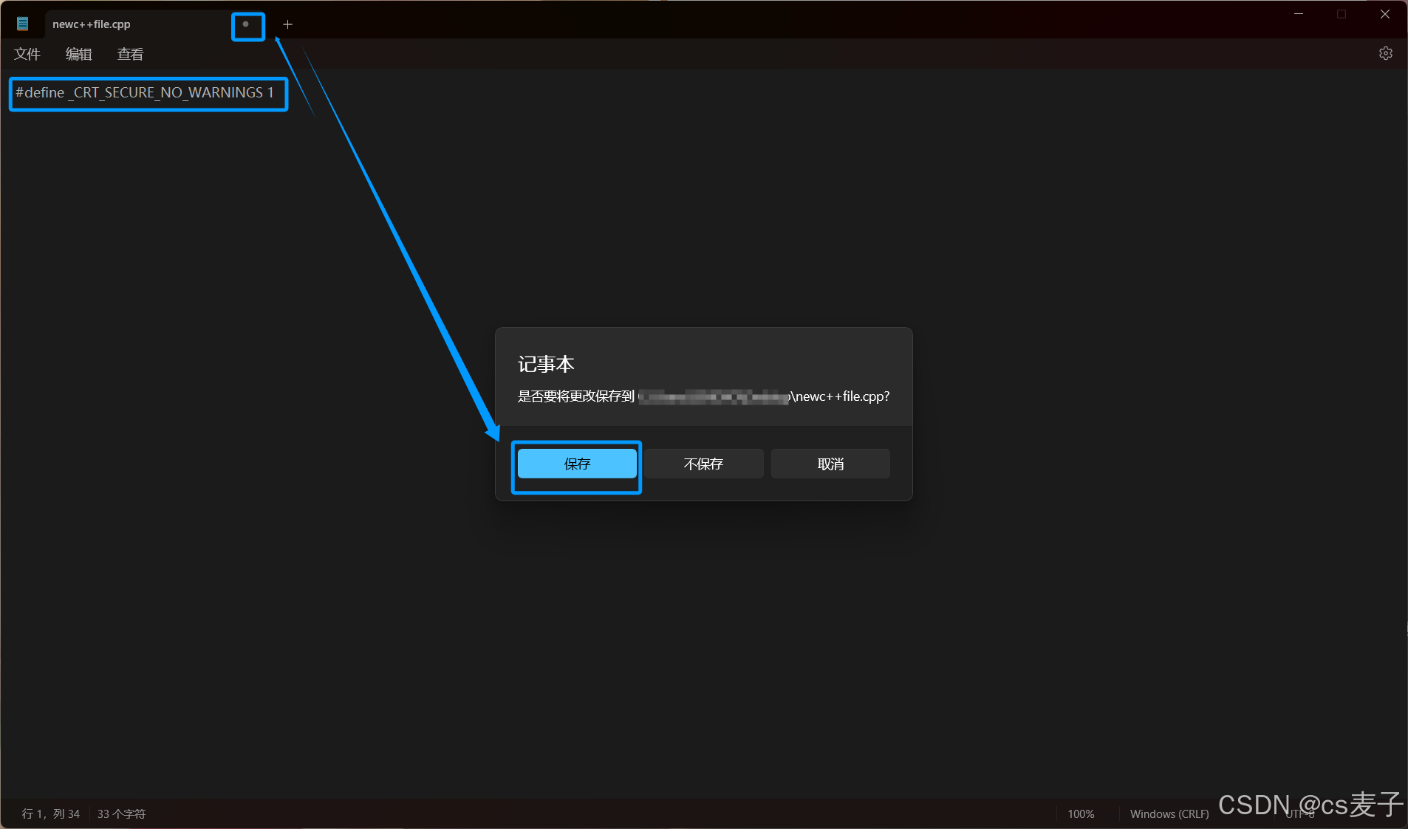Choose 不保存 in the dialog

(704, 464)
